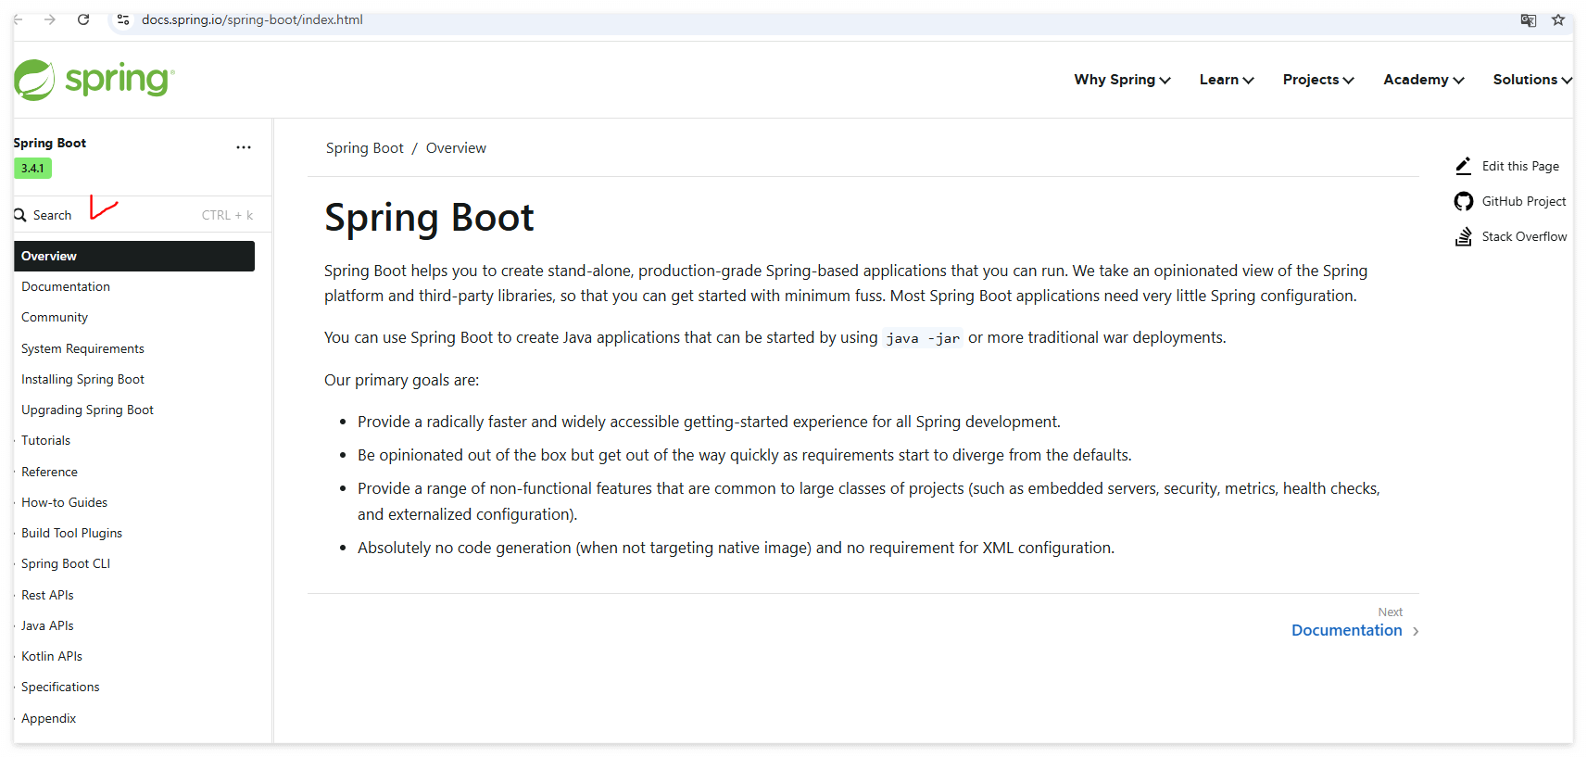1587x757 pixels.
Task: Open Rest APIs section
Action: (x=47, y=595)
